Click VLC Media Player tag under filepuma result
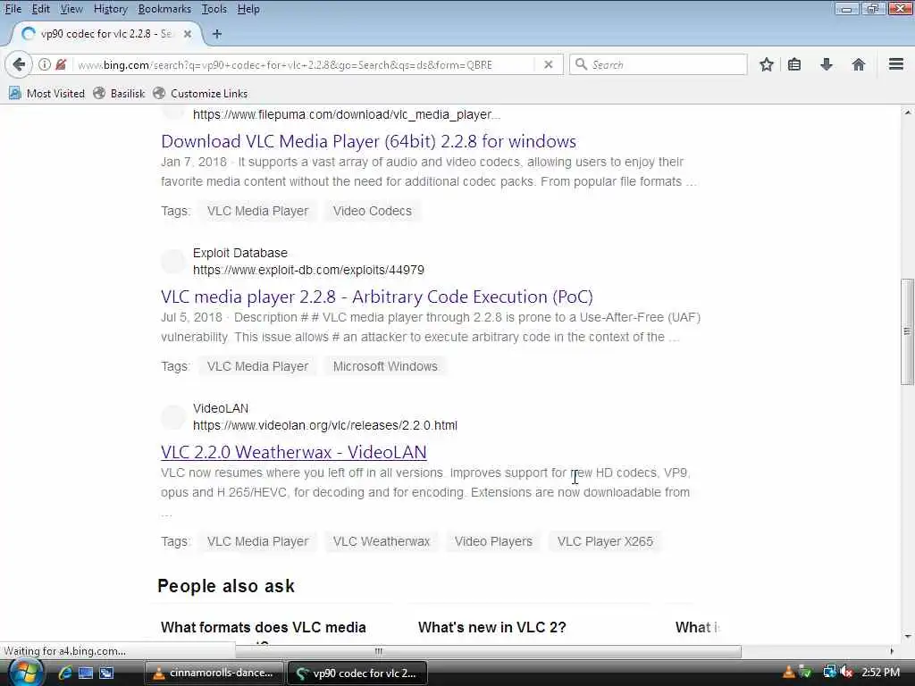This screenshot has height=686, width=915. tap(258, 211)
